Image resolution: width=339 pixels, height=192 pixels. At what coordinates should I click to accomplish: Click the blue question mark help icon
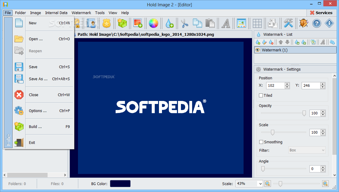[317, 23]
